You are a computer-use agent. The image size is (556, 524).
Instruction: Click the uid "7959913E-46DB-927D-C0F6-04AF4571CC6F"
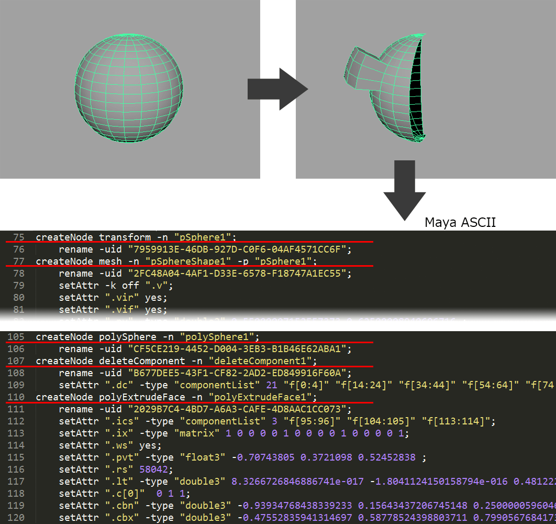(237, 249)
